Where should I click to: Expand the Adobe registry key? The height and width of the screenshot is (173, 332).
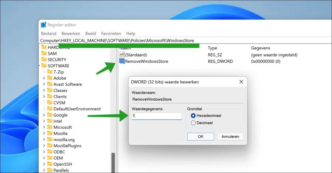pyautogui.click(x=44, y=78)
